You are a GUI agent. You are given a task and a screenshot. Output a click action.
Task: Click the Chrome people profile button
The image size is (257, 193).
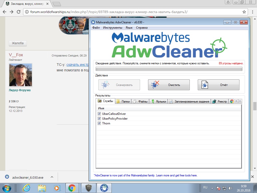pyautogui.click(x=228, y=2)
